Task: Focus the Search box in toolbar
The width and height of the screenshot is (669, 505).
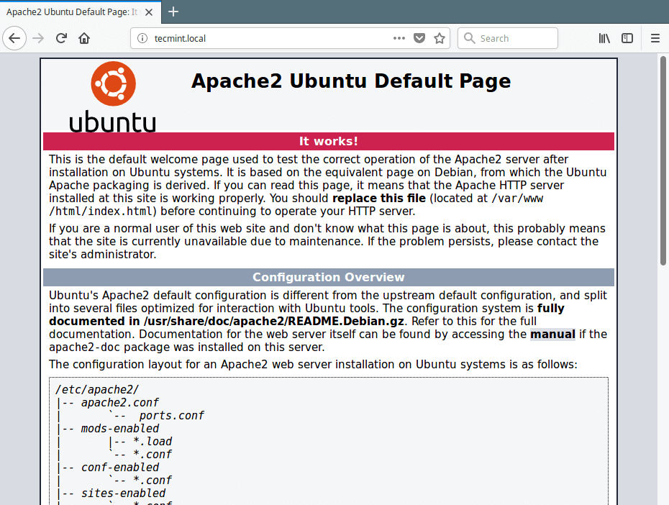Action: [x=514, y=38]
